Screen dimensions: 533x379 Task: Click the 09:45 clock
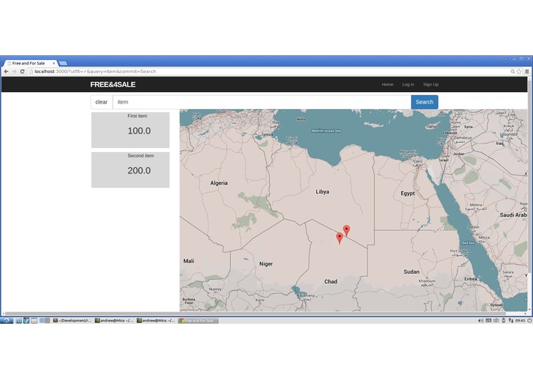point(520,321)
